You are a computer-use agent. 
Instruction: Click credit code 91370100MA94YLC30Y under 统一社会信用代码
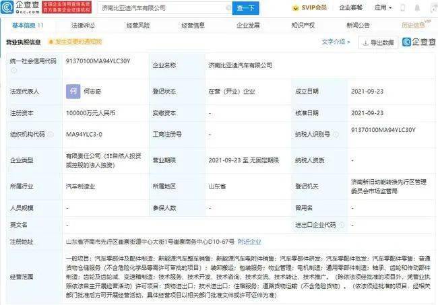(98, 61)
